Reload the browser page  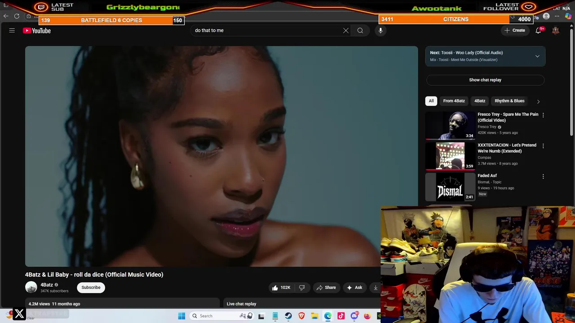pyautogui.click(x=17, y=16)
